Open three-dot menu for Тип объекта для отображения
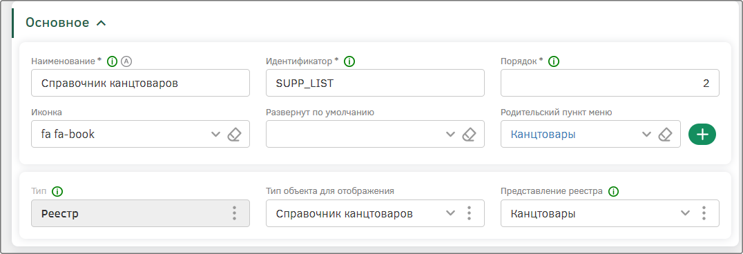 click(469, 213)
